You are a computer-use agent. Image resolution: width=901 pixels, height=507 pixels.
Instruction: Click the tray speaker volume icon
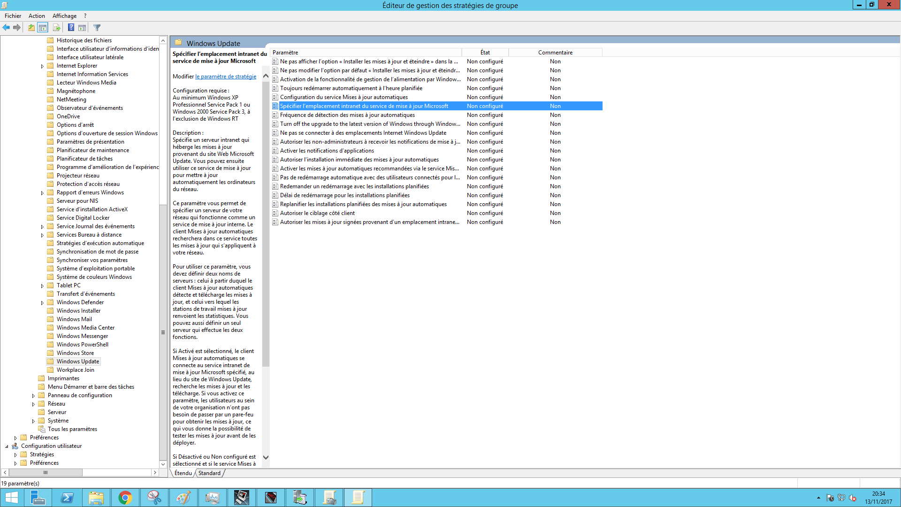coord(853,498)
